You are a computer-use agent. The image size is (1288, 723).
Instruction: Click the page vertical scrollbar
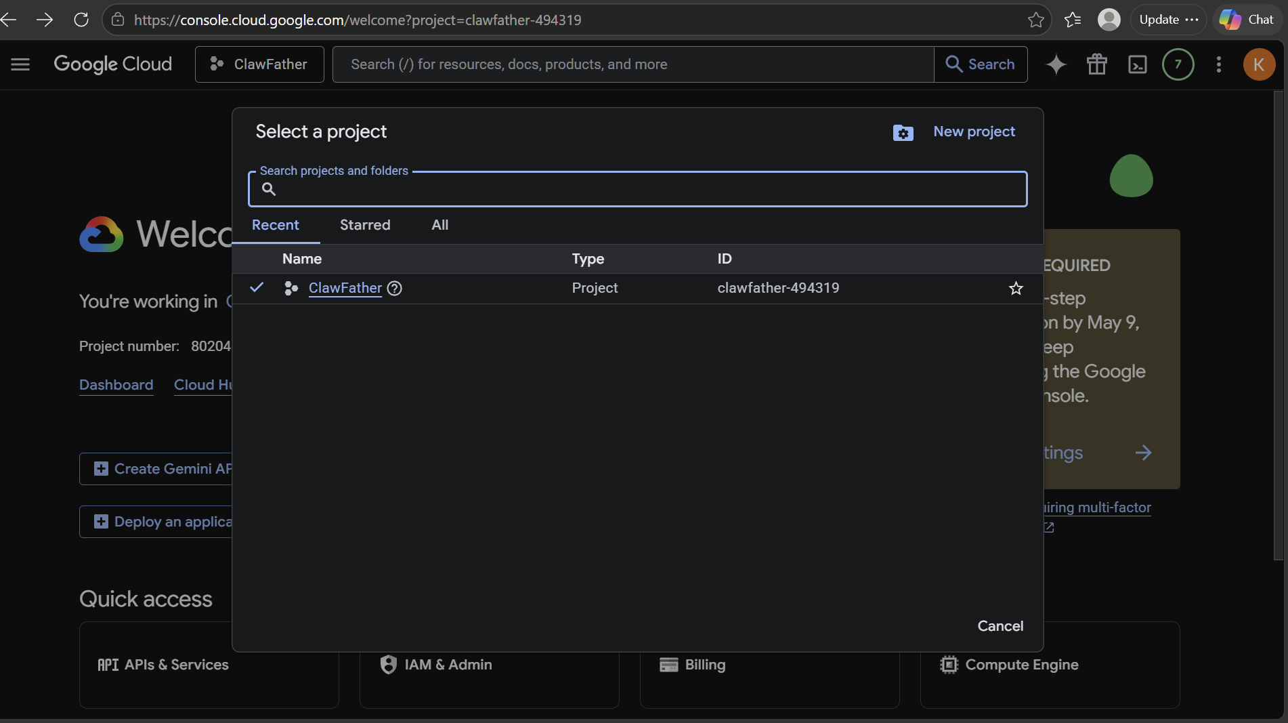1279,325
